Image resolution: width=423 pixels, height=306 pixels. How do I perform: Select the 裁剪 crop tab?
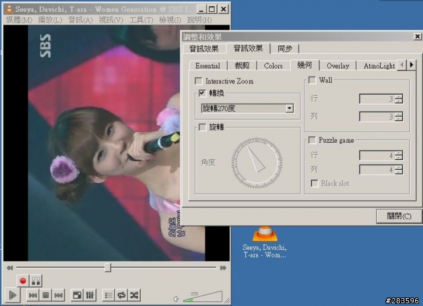click(x=242, y=66)
